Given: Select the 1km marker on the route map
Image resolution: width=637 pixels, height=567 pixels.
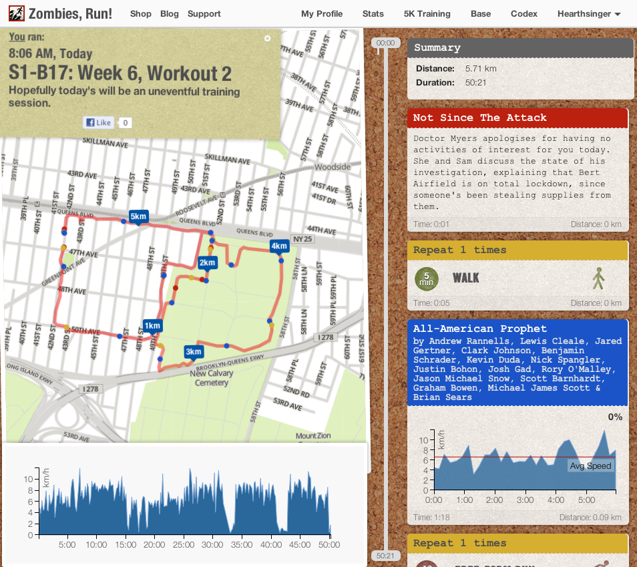Looking at the screenshot, I should 152,325.
